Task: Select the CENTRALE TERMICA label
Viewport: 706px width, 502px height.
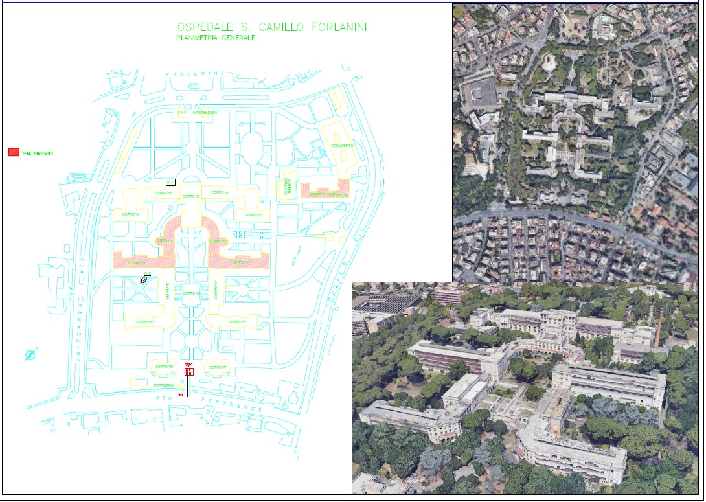Action: [286, 187]
